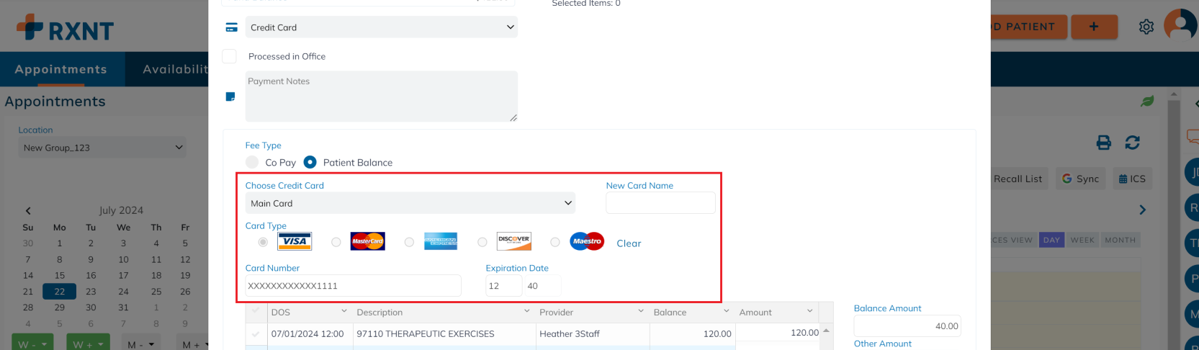The image size is (1199, 350).
Task: Select the Visa card logo
Action: pyautogui.click(x=295, y=241)
